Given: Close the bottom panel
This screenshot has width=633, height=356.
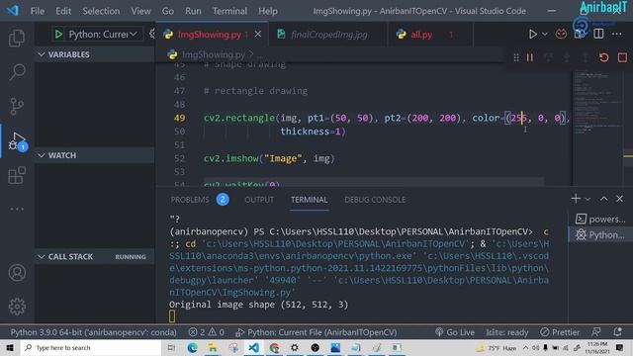Looking at the screenshot, I should [620, 199].
